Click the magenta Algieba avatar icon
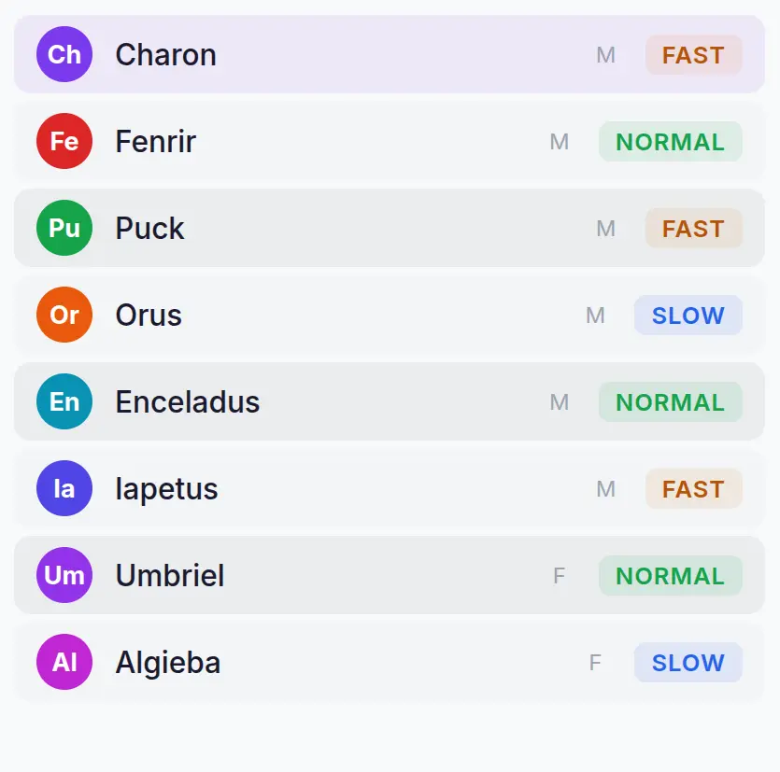780x772 pixels. 64,663
